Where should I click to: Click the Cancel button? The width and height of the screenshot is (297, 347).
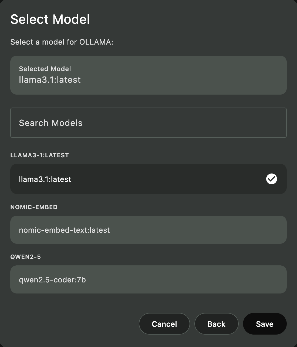click(x=164, y=324)
